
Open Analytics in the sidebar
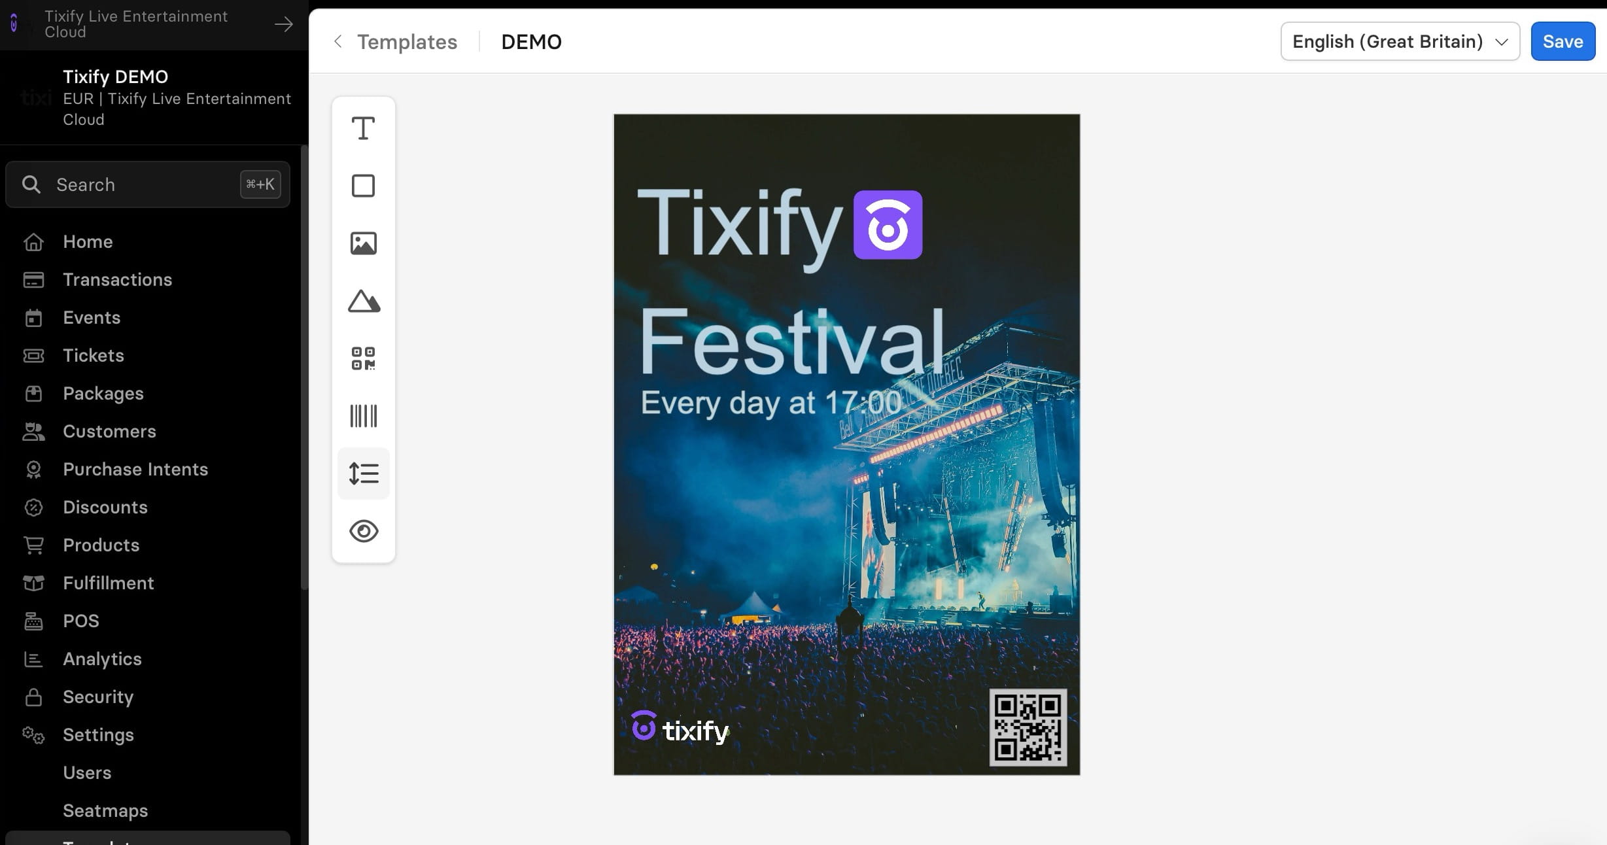click(102, 659)
